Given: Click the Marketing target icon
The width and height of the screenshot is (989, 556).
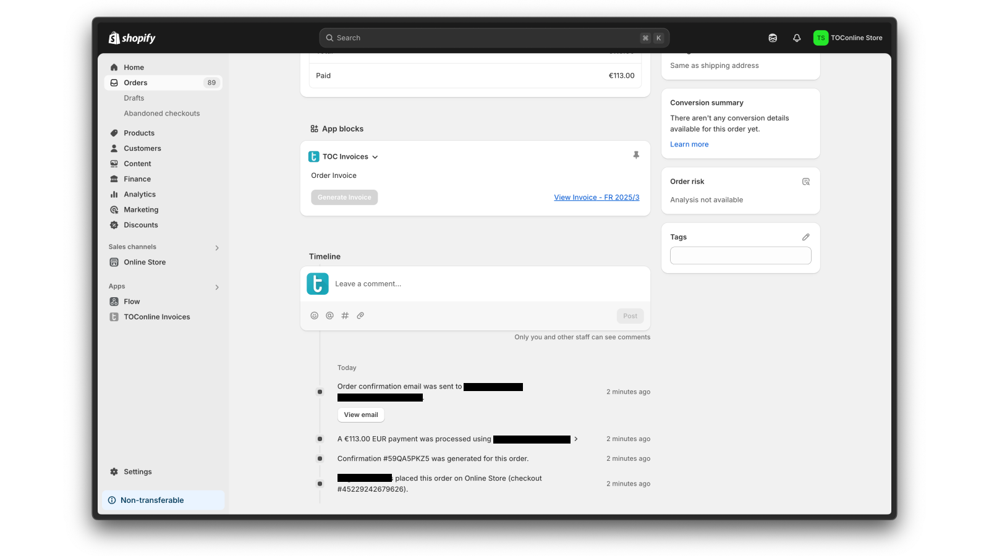Looking at the screenshot, I should pyautogui.click(x=114, y=210).
